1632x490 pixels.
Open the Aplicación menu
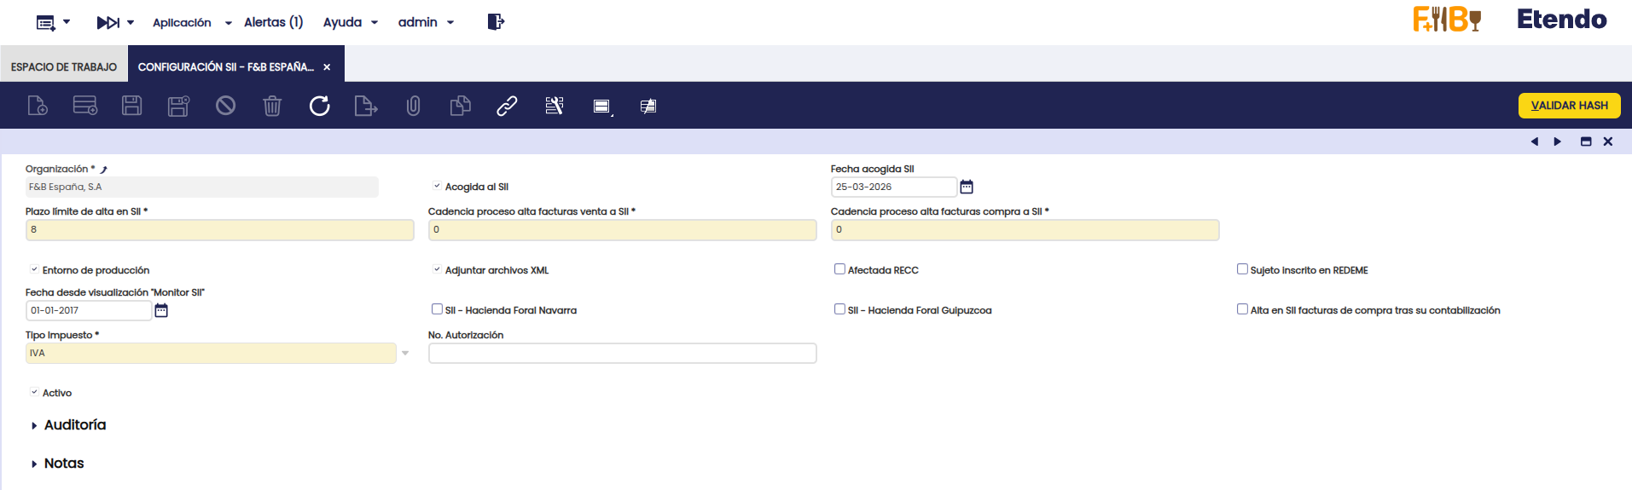pos(191,22)
